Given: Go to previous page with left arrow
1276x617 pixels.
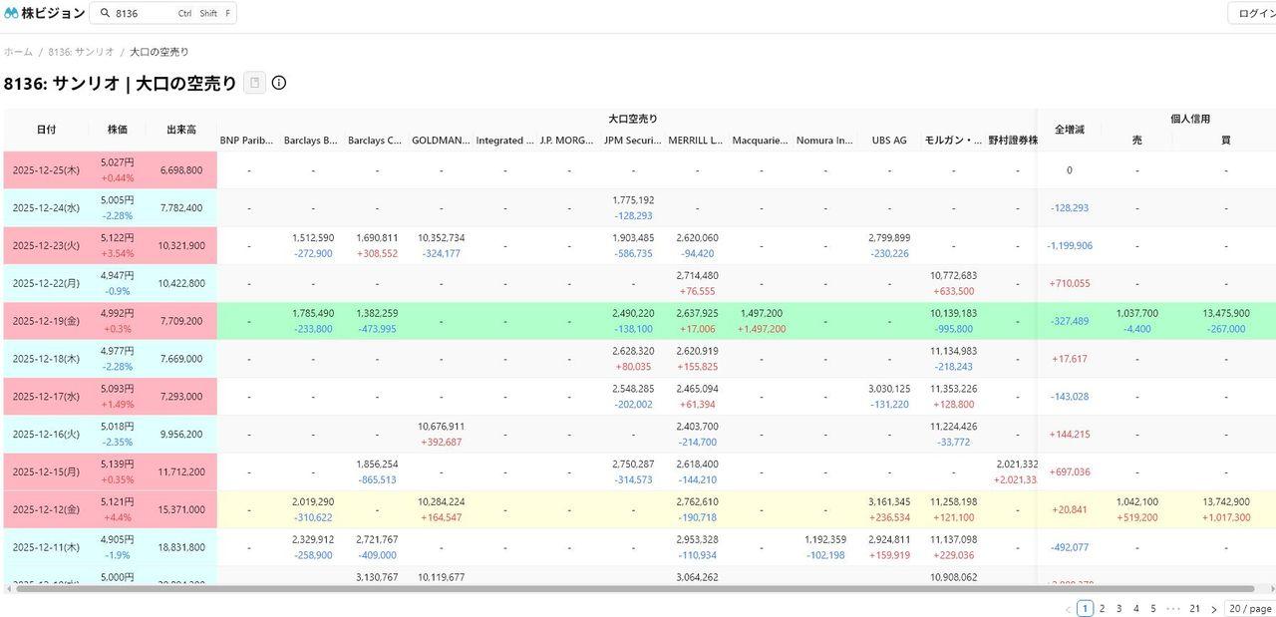Looking at the screenshot, I should click(x=1068, y=609).
